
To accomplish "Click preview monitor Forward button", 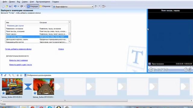I will pyautogui.click(x=167, y=70).
